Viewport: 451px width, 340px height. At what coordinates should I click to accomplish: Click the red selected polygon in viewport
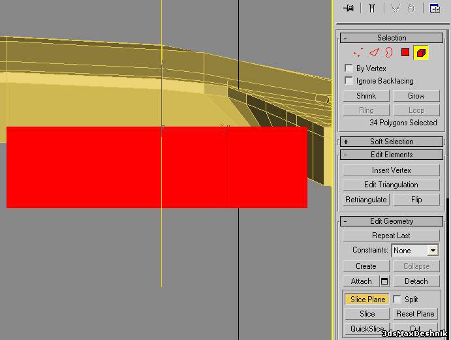click(157, 168)
